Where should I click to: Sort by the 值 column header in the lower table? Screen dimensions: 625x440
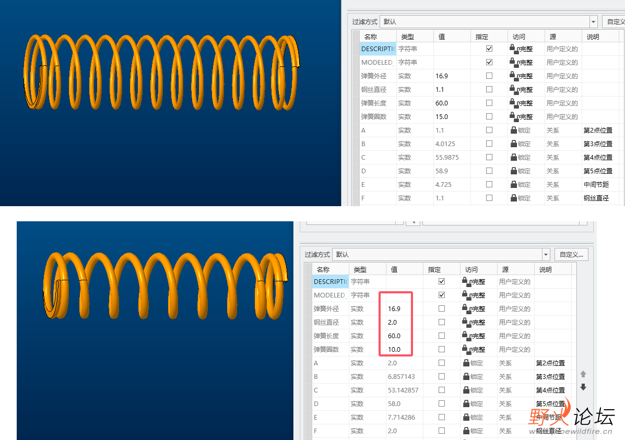click(404, 269)
